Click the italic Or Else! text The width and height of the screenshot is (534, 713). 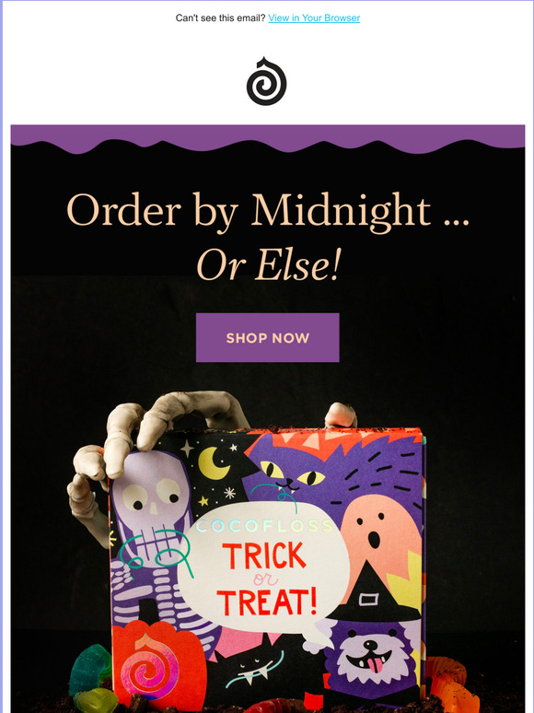click(x=268, y=264)
